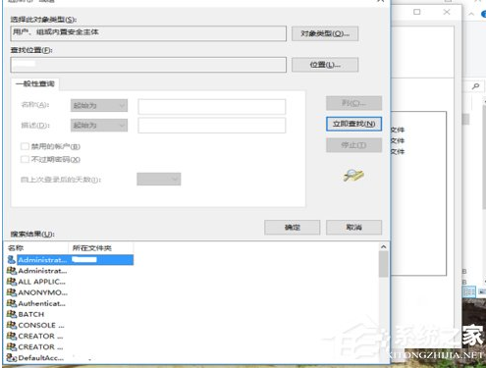Image resolution: width=486 pixels, height=368 pixels.
Task: Click the 查找位置 location field
Action: [x=148, y=65]
